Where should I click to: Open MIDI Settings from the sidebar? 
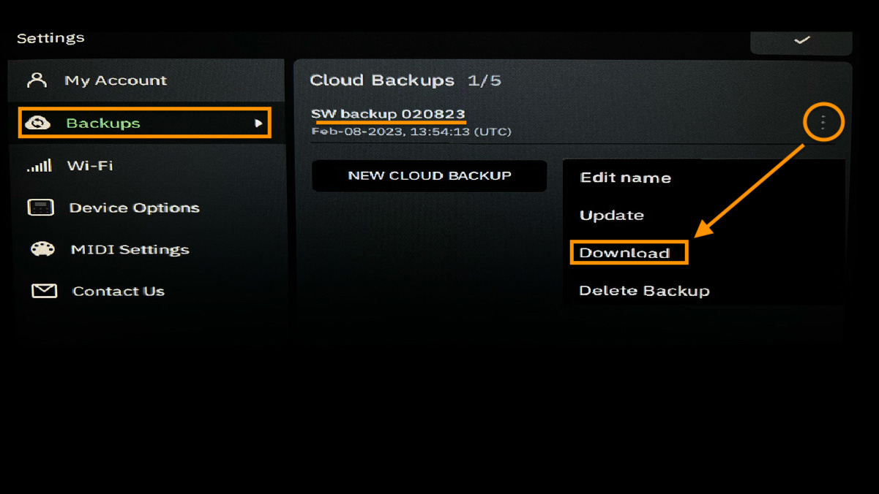[129, 249]
